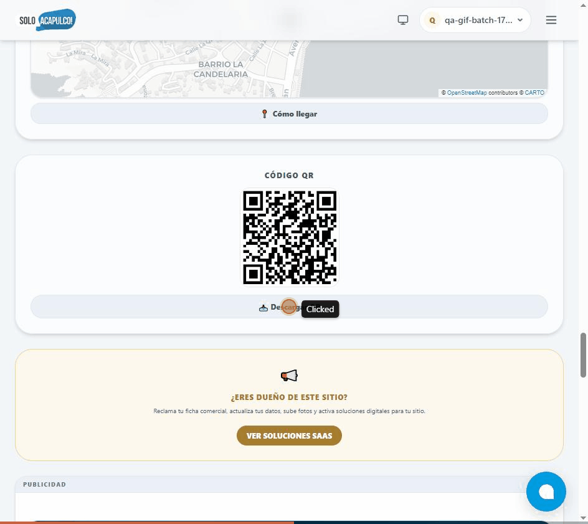Open the hamburger menu
This screenshot has width=588, height=524.
[x=551, y=20]
